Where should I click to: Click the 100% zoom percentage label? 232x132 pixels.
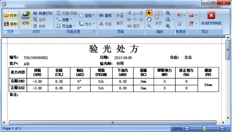[177, 128]
